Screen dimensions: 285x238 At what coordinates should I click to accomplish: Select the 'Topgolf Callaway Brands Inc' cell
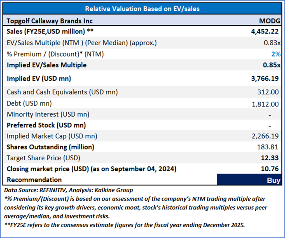point(50,21)
